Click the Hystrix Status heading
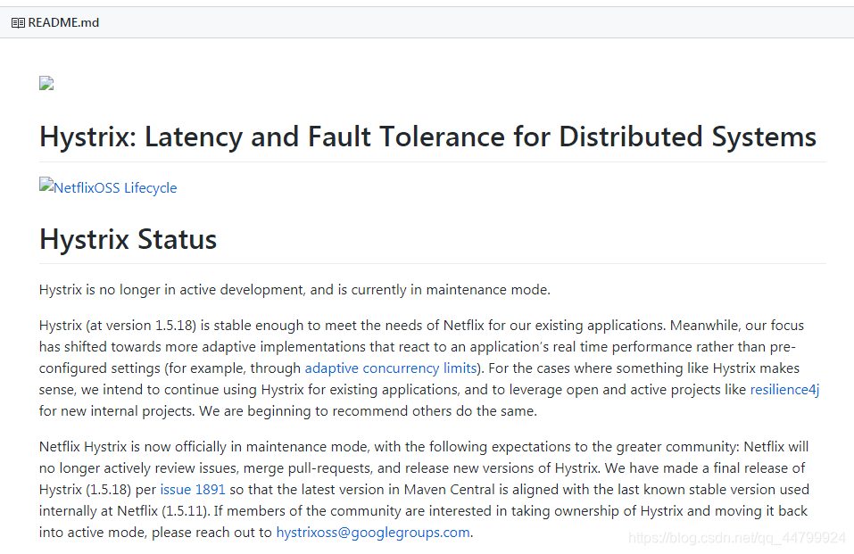This screenshot has height=554, width=854. point(128,239)
